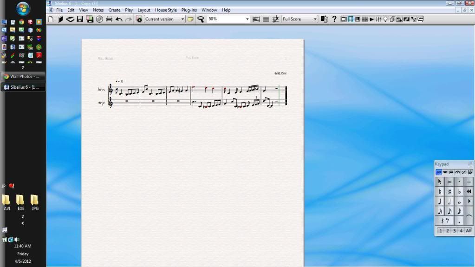The image size is (475, 267).
Task: Click the accent mark on Keypad
Action: click(449, 182)
